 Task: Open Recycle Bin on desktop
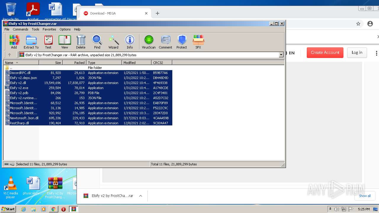[x=11, y=12]
